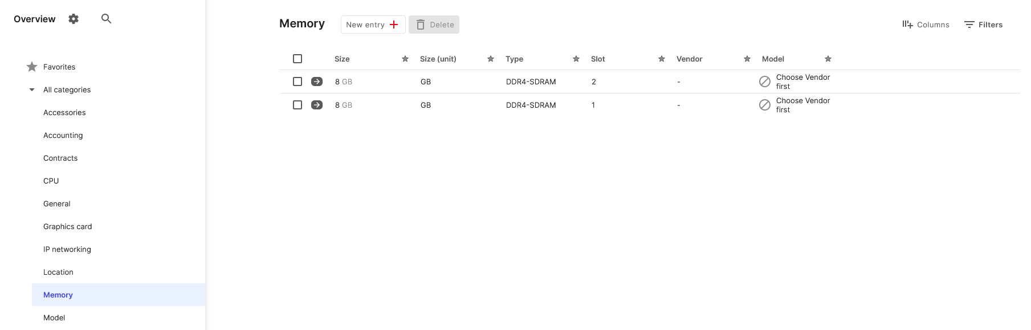Screen dimensions: 1031x330
Task: Favorite the Model column star
Action: [828, 59]
